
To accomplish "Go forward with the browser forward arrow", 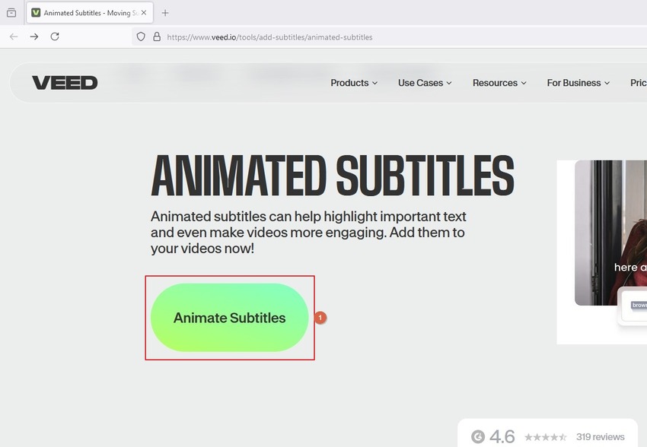I will click(x=34, y=36).
